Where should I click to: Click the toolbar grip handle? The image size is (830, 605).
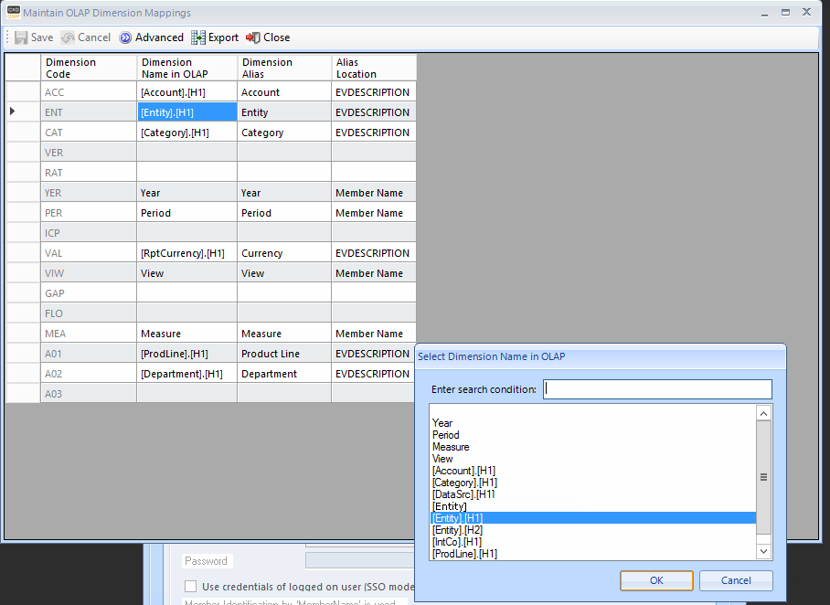tap(7, 37)
